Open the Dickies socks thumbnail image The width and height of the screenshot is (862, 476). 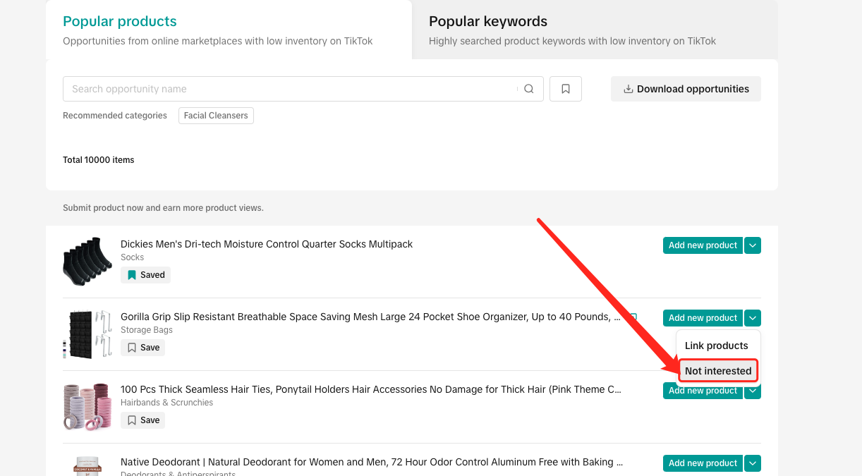coord(87,261)
